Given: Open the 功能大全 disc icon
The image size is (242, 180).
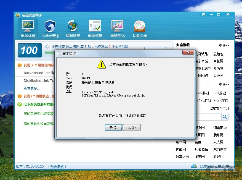Looking at the screenshot, I should (140, 28).
